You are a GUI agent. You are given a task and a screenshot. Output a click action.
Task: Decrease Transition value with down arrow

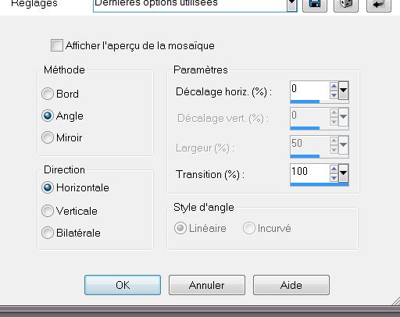coord(334,178)
